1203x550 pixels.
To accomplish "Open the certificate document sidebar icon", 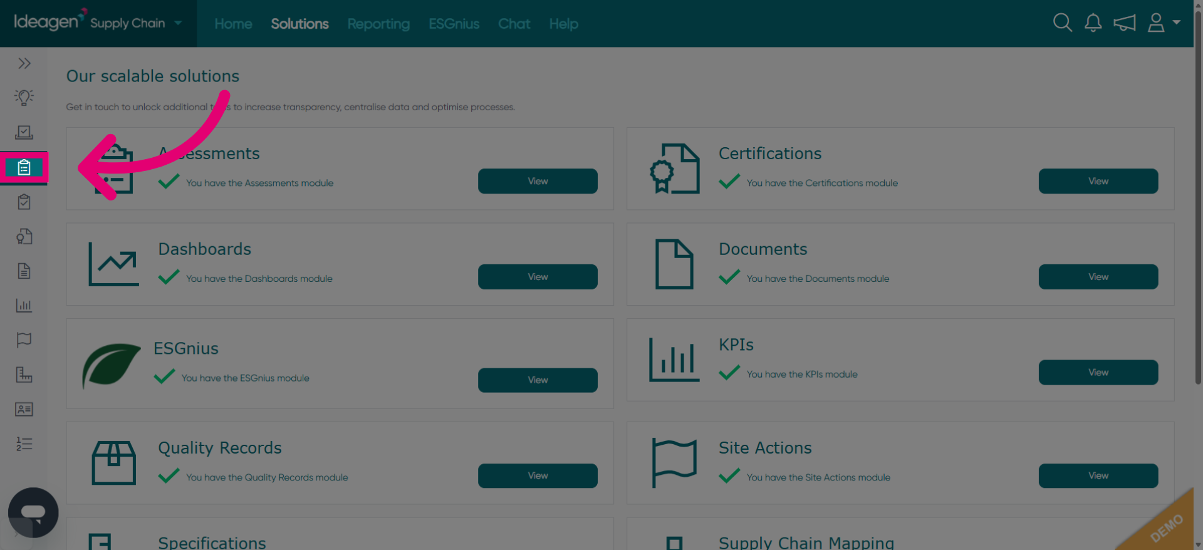I will click(24, 236).
